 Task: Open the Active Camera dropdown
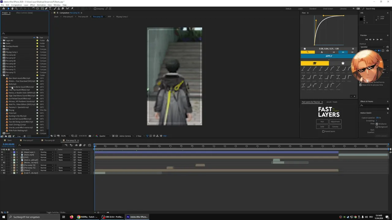tap(126, 136)
